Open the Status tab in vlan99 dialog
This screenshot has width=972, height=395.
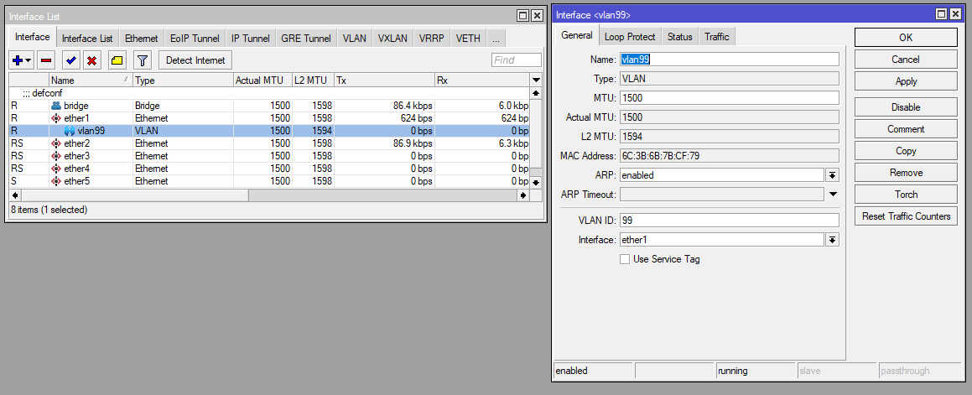click(x=680, y=37)
